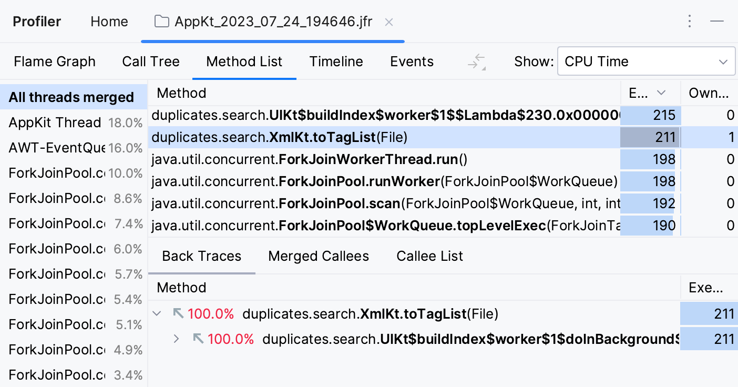Switch to the Callee List tab
Image resolution: width=738 pixels, height=387 pixels.
point(429,256)
